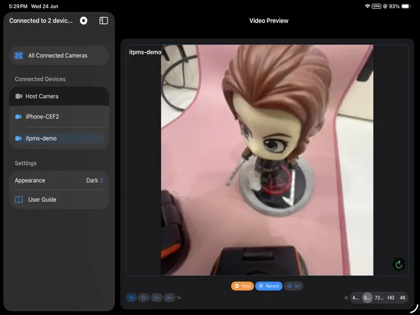This screenshot has width=420, height=315.
Task: Select HD quality
Action: click(x=391, y=297)
